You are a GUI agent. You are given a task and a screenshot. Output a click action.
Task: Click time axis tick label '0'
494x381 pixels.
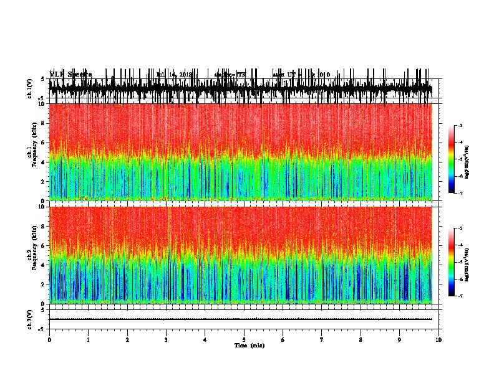coord(49,340)
